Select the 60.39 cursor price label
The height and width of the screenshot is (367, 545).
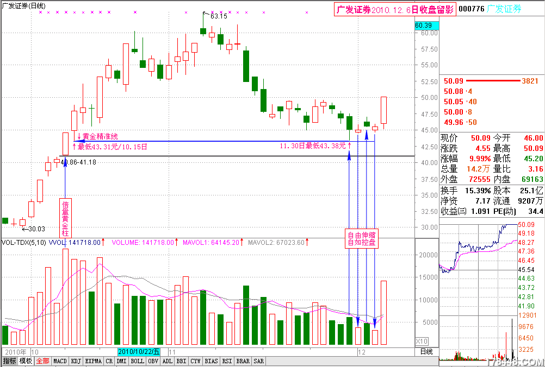[x=427, y=26]
